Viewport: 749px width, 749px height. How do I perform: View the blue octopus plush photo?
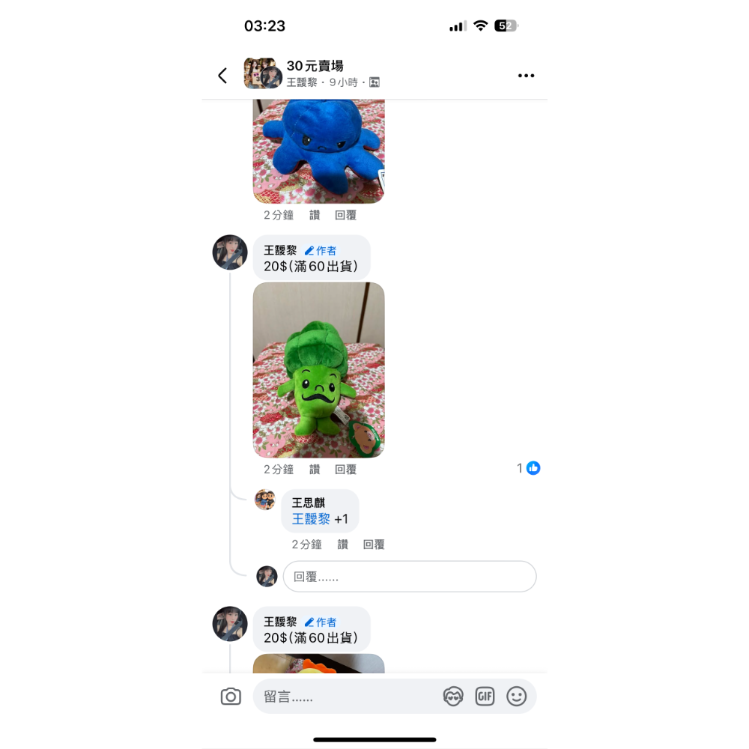click(318, 151)
